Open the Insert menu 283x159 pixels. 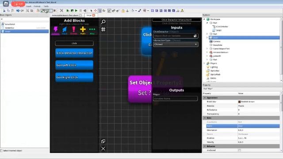tap(28, 6)
